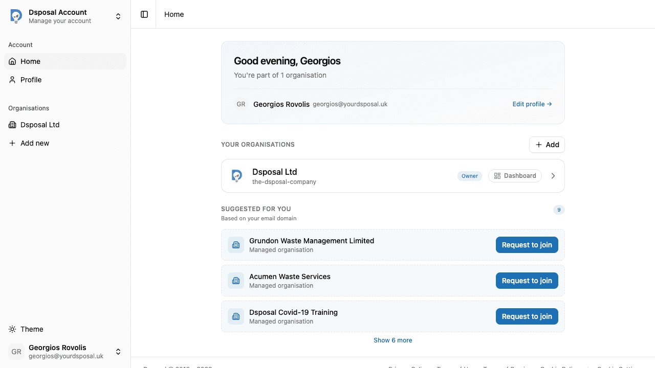Click the Home icon in the Account section
655x368 pixels.
11,61
